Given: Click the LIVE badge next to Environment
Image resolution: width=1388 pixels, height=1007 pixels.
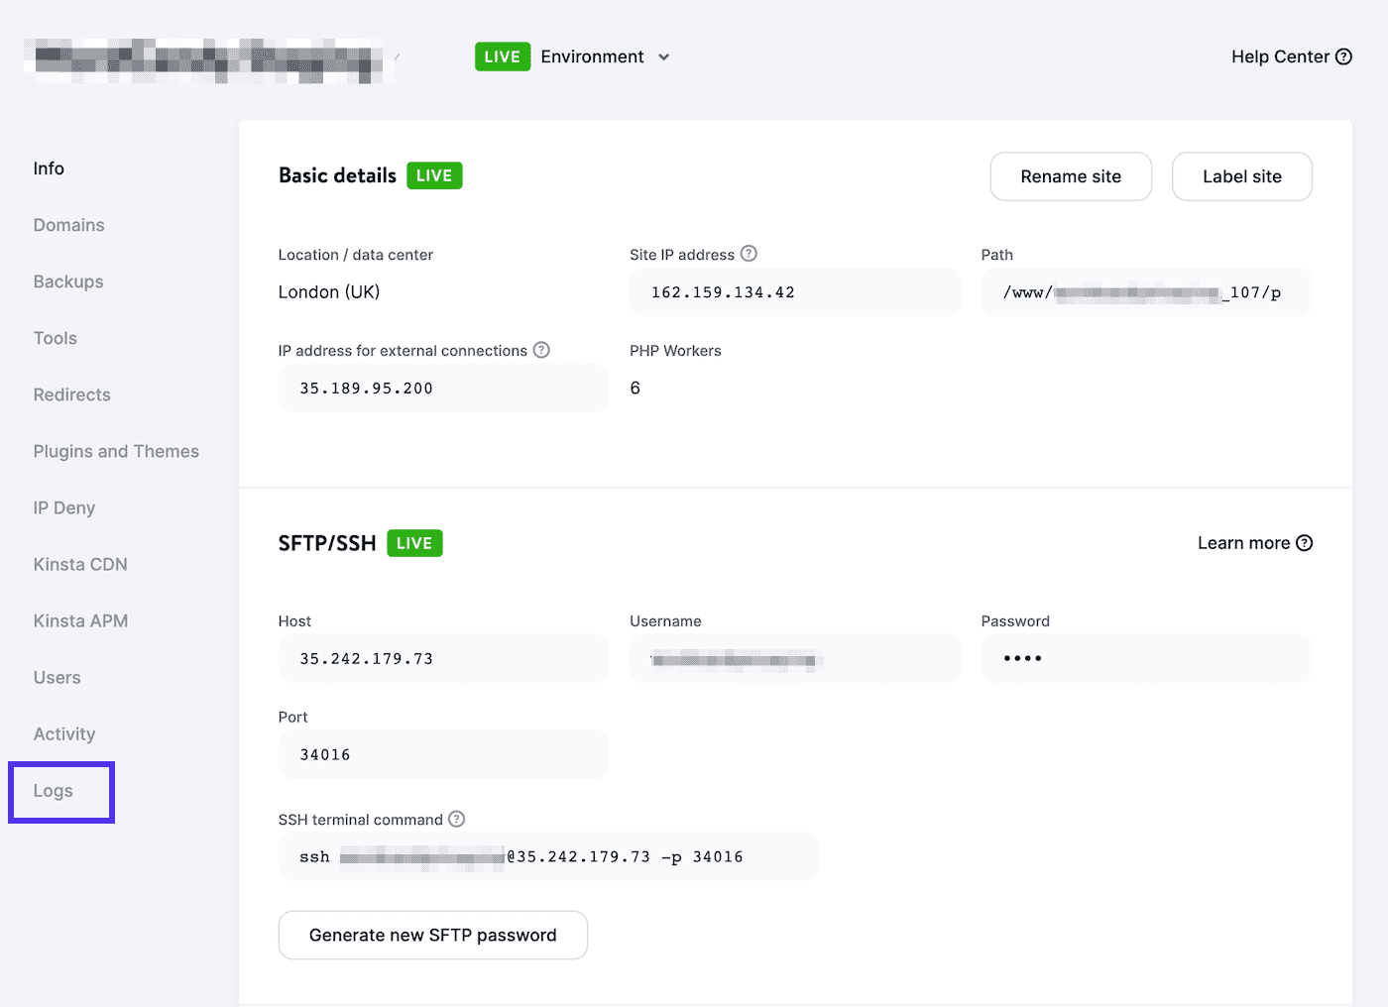Looking at the screenshot, I should click(502, 56).
